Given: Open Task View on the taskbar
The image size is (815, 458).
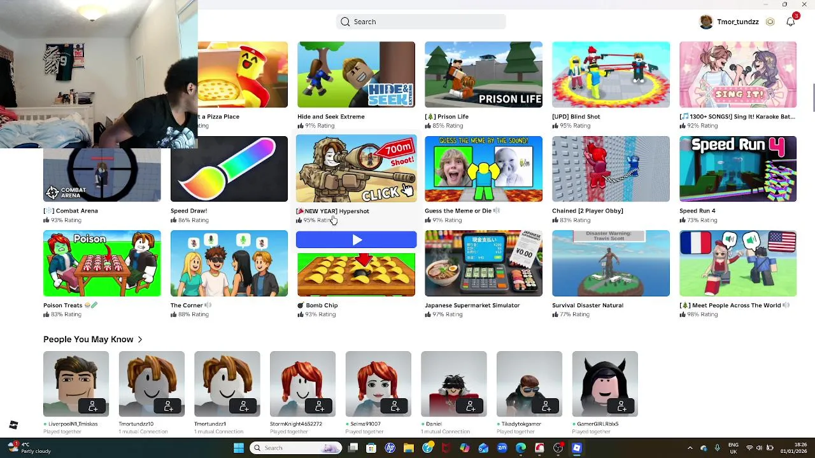Looking at the screenshot, I should (353, 448).
